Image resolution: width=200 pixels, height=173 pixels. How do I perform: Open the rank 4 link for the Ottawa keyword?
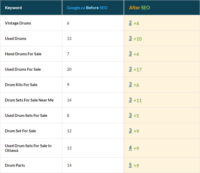pyautogui.click(x=130, y=148)
